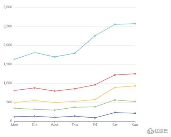Screen dimensions: 171x137
Task: Click the 1,000 y-axis label
Action: click(8, 83)
